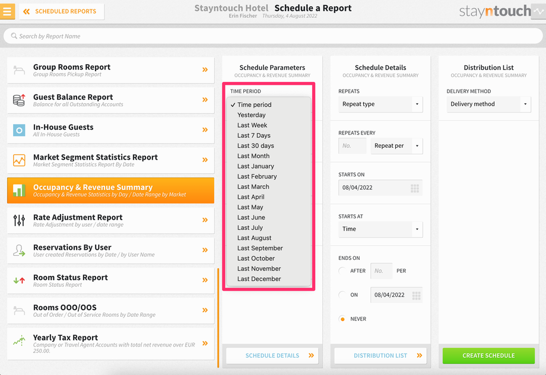Expand Yearly Tax Report chevron
The height and width of the screenshot is (375, 546).
tap(205, 344)
